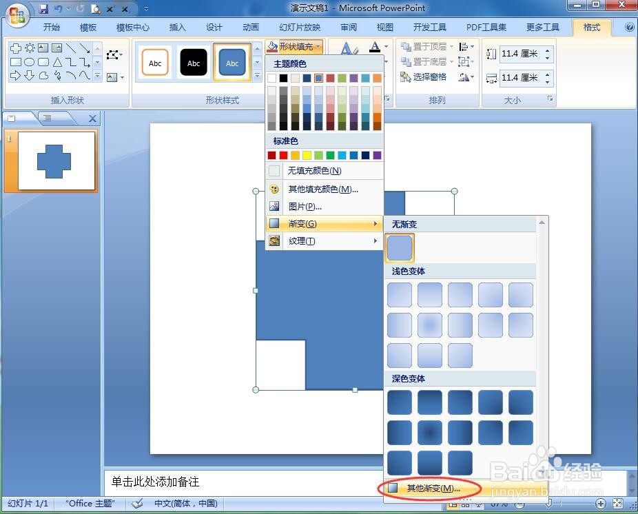The image size is (638, 514).
Task: Open the Size dialog launcher
Action: coord(550,99)
